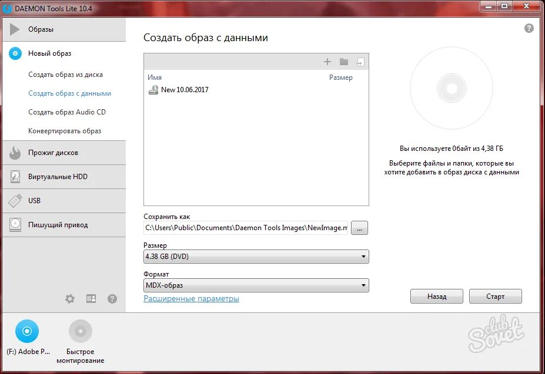
Task: Click the blue Новый образ disc icon
Action: [x=15, y=53]
